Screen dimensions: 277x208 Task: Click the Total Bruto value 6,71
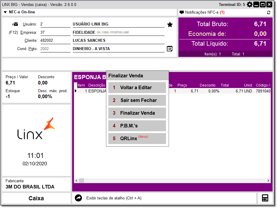click(260, 24)
